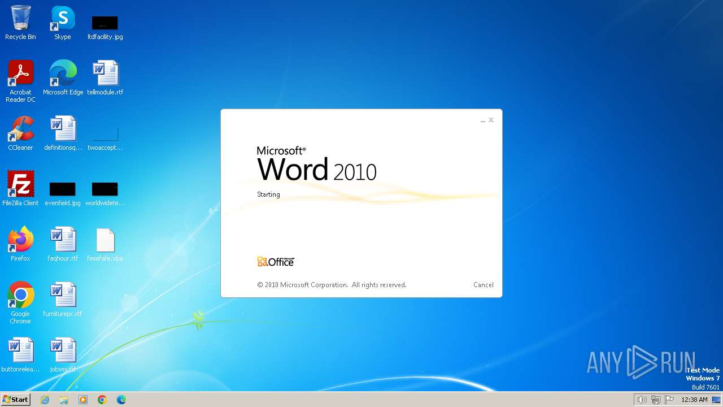Image resolution: width=723 pixels, height=407 pixels.
Task: Select the definitionsq... Word document
Action: click(x=63, y=133)
